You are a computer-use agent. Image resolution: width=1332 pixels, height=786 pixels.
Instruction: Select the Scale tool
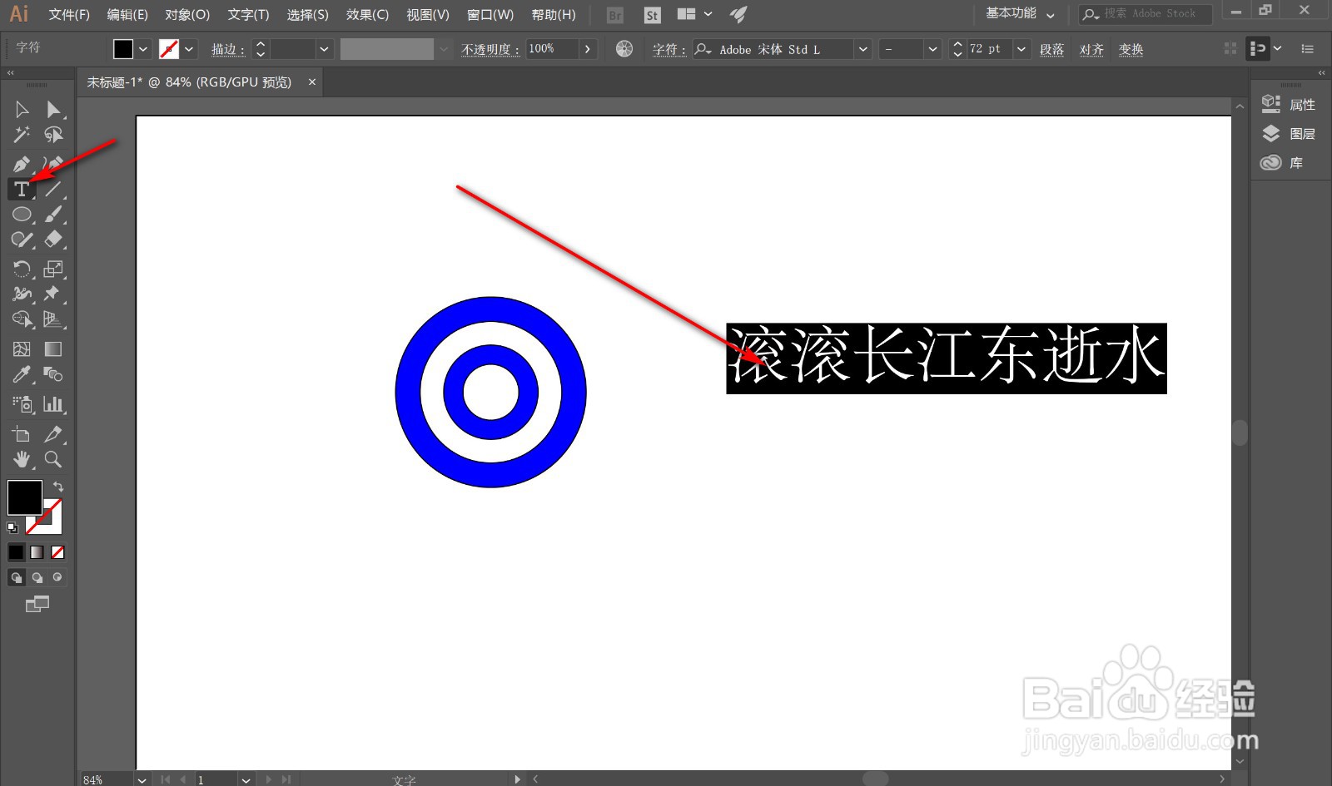tap(53, 269)
